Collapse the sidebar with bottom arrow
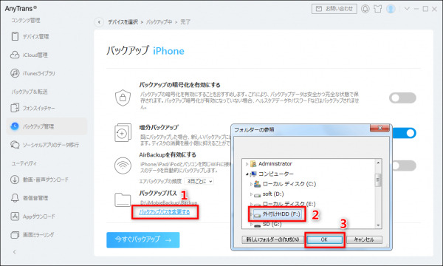Image resolution: width=443 pixels, height=266 pixels. click(x=15, y=252)
